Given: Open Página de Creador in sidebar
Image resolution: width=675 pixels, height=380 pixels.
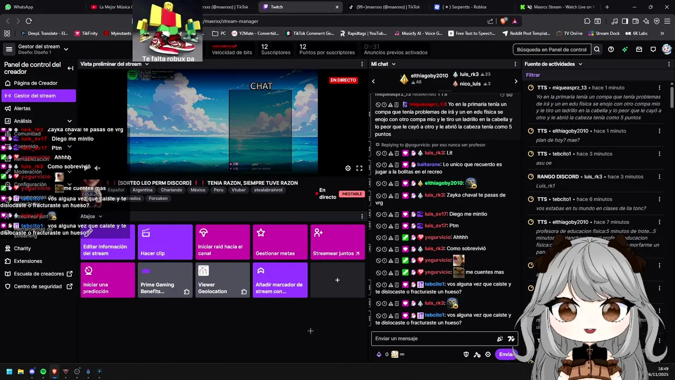Looking at the screenshot, I should point(38,83).
